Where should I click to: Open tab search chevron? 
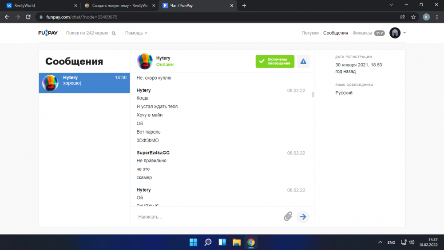click(x=391, y=5)
